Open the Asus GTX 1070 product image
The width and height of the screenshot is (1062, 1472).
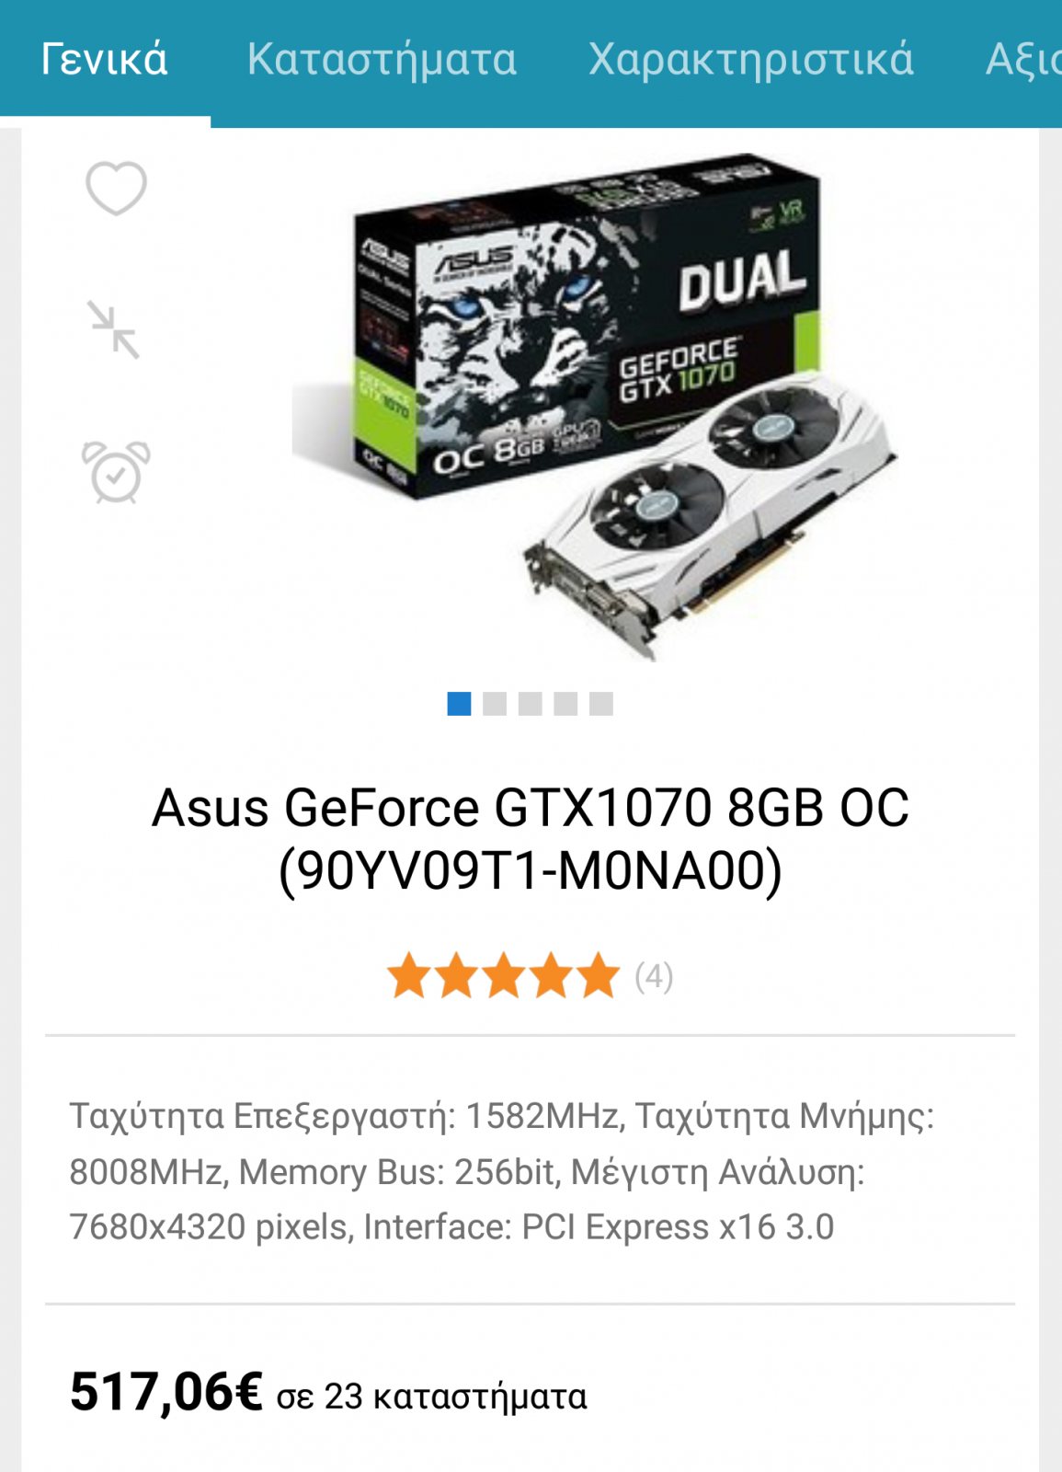pos(594,407)
